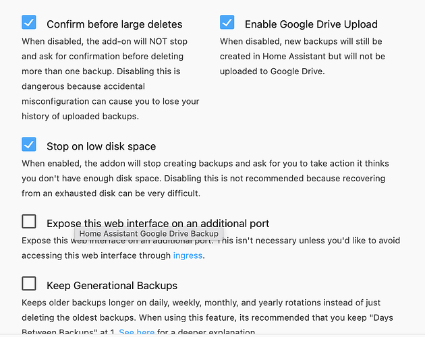Untick the Stop on low disk space checkbox
This screenshot has height=337, width=425.
(29, 145)
